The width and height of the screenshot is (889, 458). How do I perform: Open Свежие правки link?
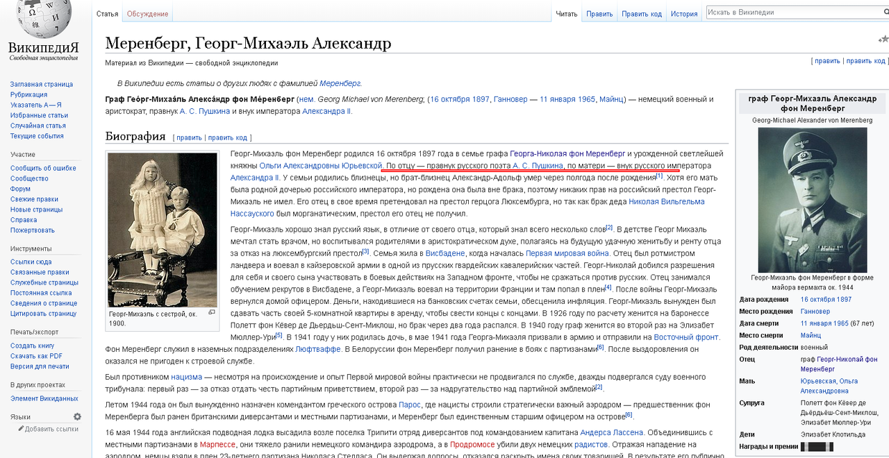pyautogui.click(x=34, y=199)
